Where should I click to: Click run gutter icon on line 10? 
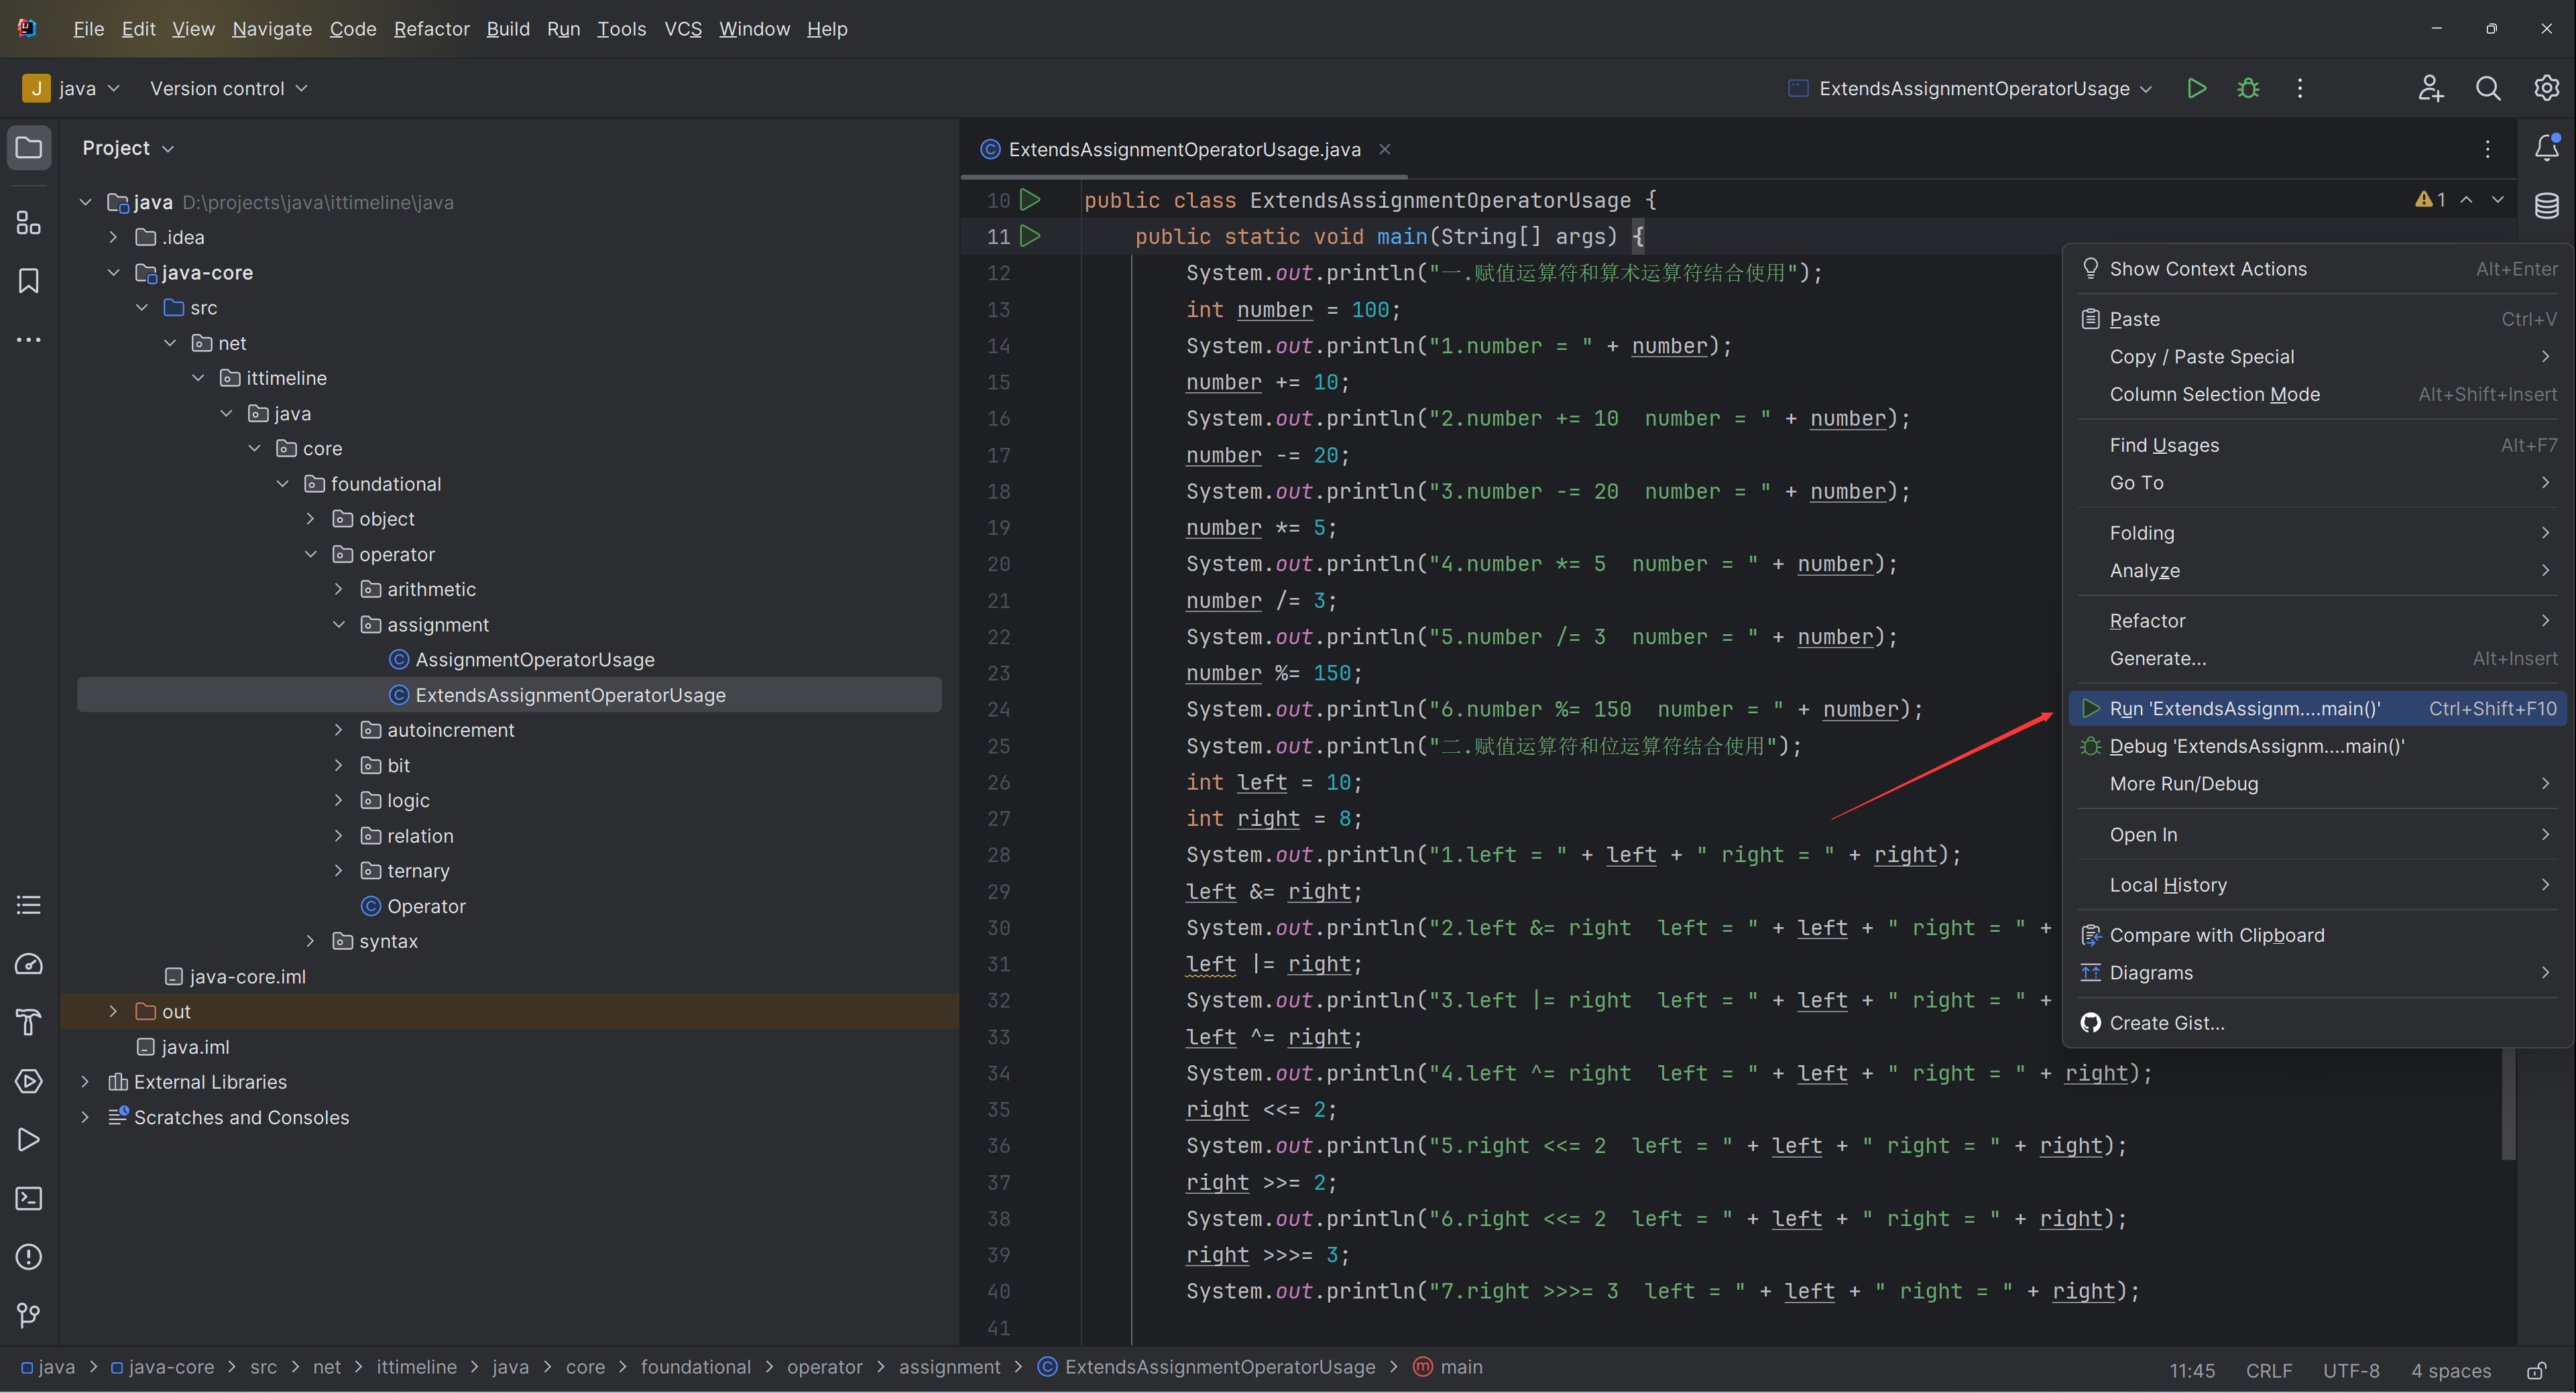pos(1030,200)
